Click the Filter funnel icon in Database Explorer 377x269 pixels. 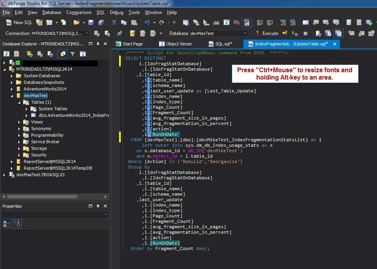(x=72, y=54)
